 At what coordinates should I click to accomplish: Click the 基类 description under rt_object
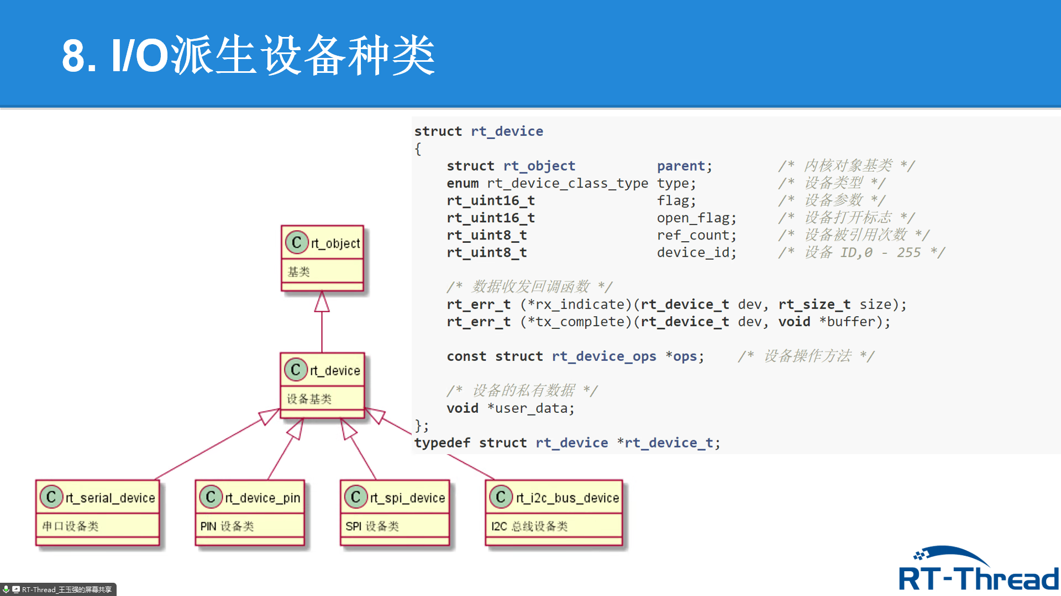click(298, 272)
